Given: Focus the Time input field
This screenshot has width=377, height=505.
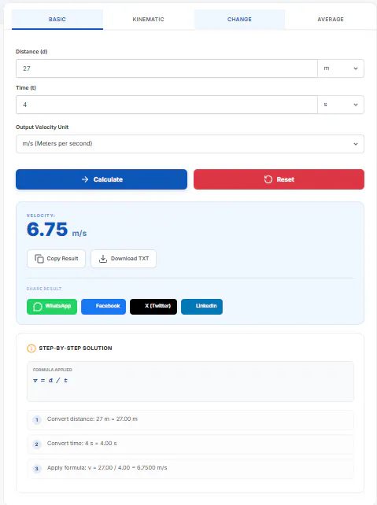Looking at the screenshot, I should [x=167, y=105].
